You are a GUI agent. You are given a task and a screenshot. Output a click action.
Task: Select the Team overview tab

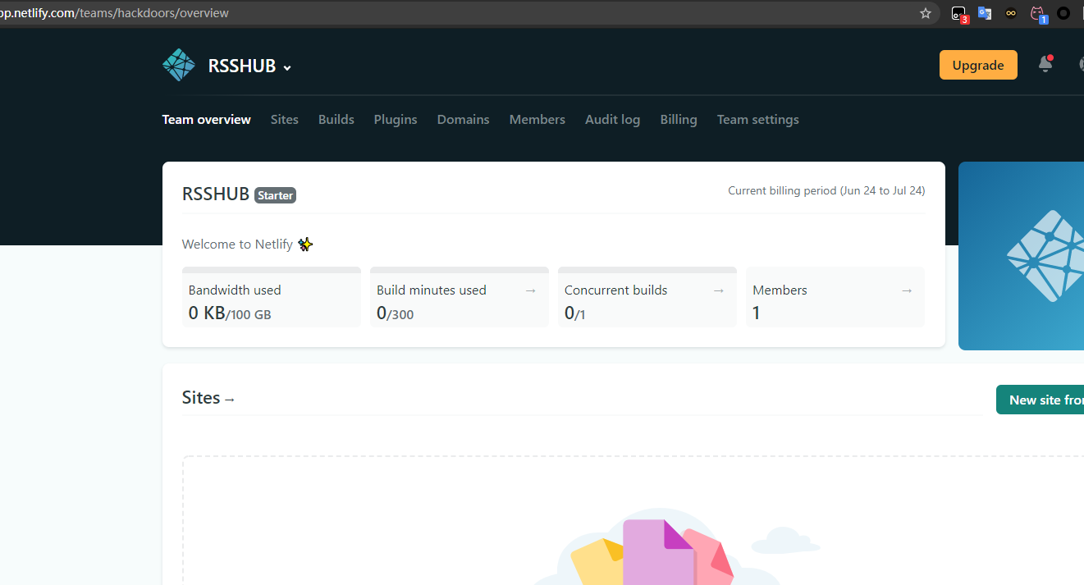pyautogui.click(x=207, y=120)
